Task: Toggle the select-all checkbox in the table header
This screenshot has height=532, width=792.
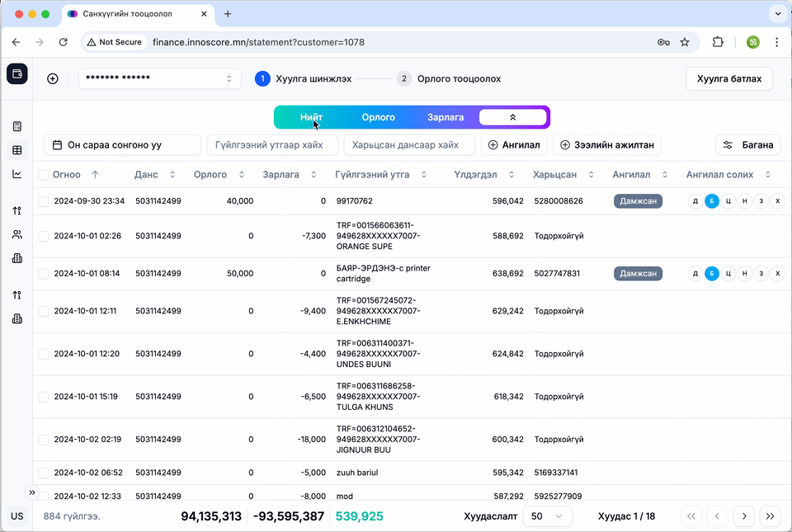Action: point(44,175)
